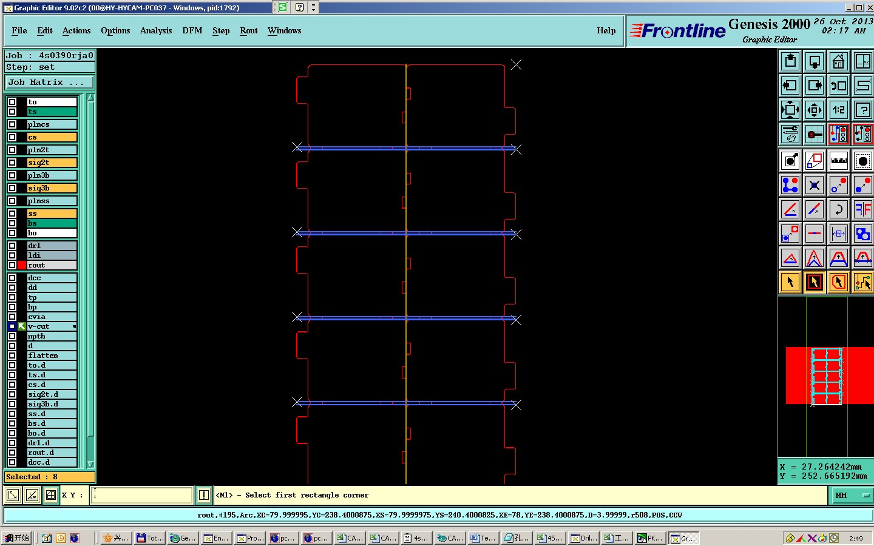The image size is (874, 546).
Task: Click the red-blue angled line edit icon
Action: tap(790, 209)
